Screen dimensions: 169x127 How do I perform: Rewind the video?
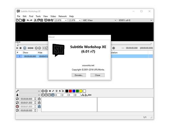(29, 48)
